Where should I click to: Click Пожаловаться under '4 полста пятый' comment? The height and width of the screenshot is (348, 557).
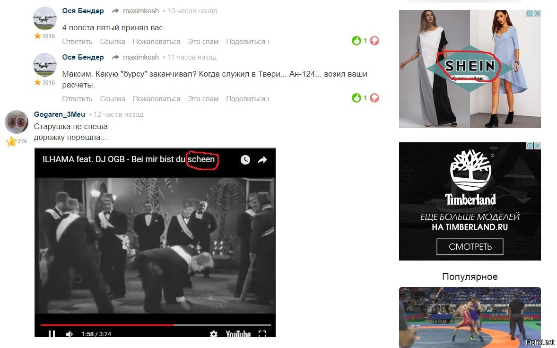[x=157, y=42]
